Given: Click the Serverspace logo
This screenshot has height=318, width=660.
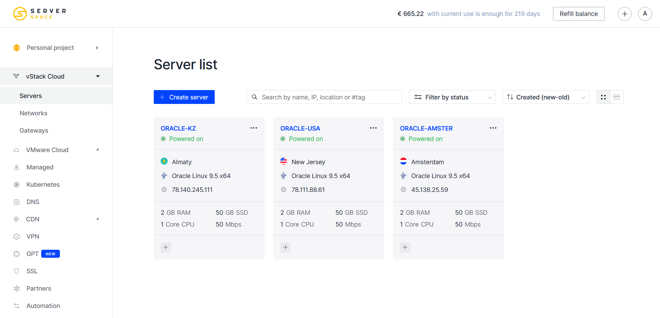Looking at the screenshot, I should [x=39, y=14].
